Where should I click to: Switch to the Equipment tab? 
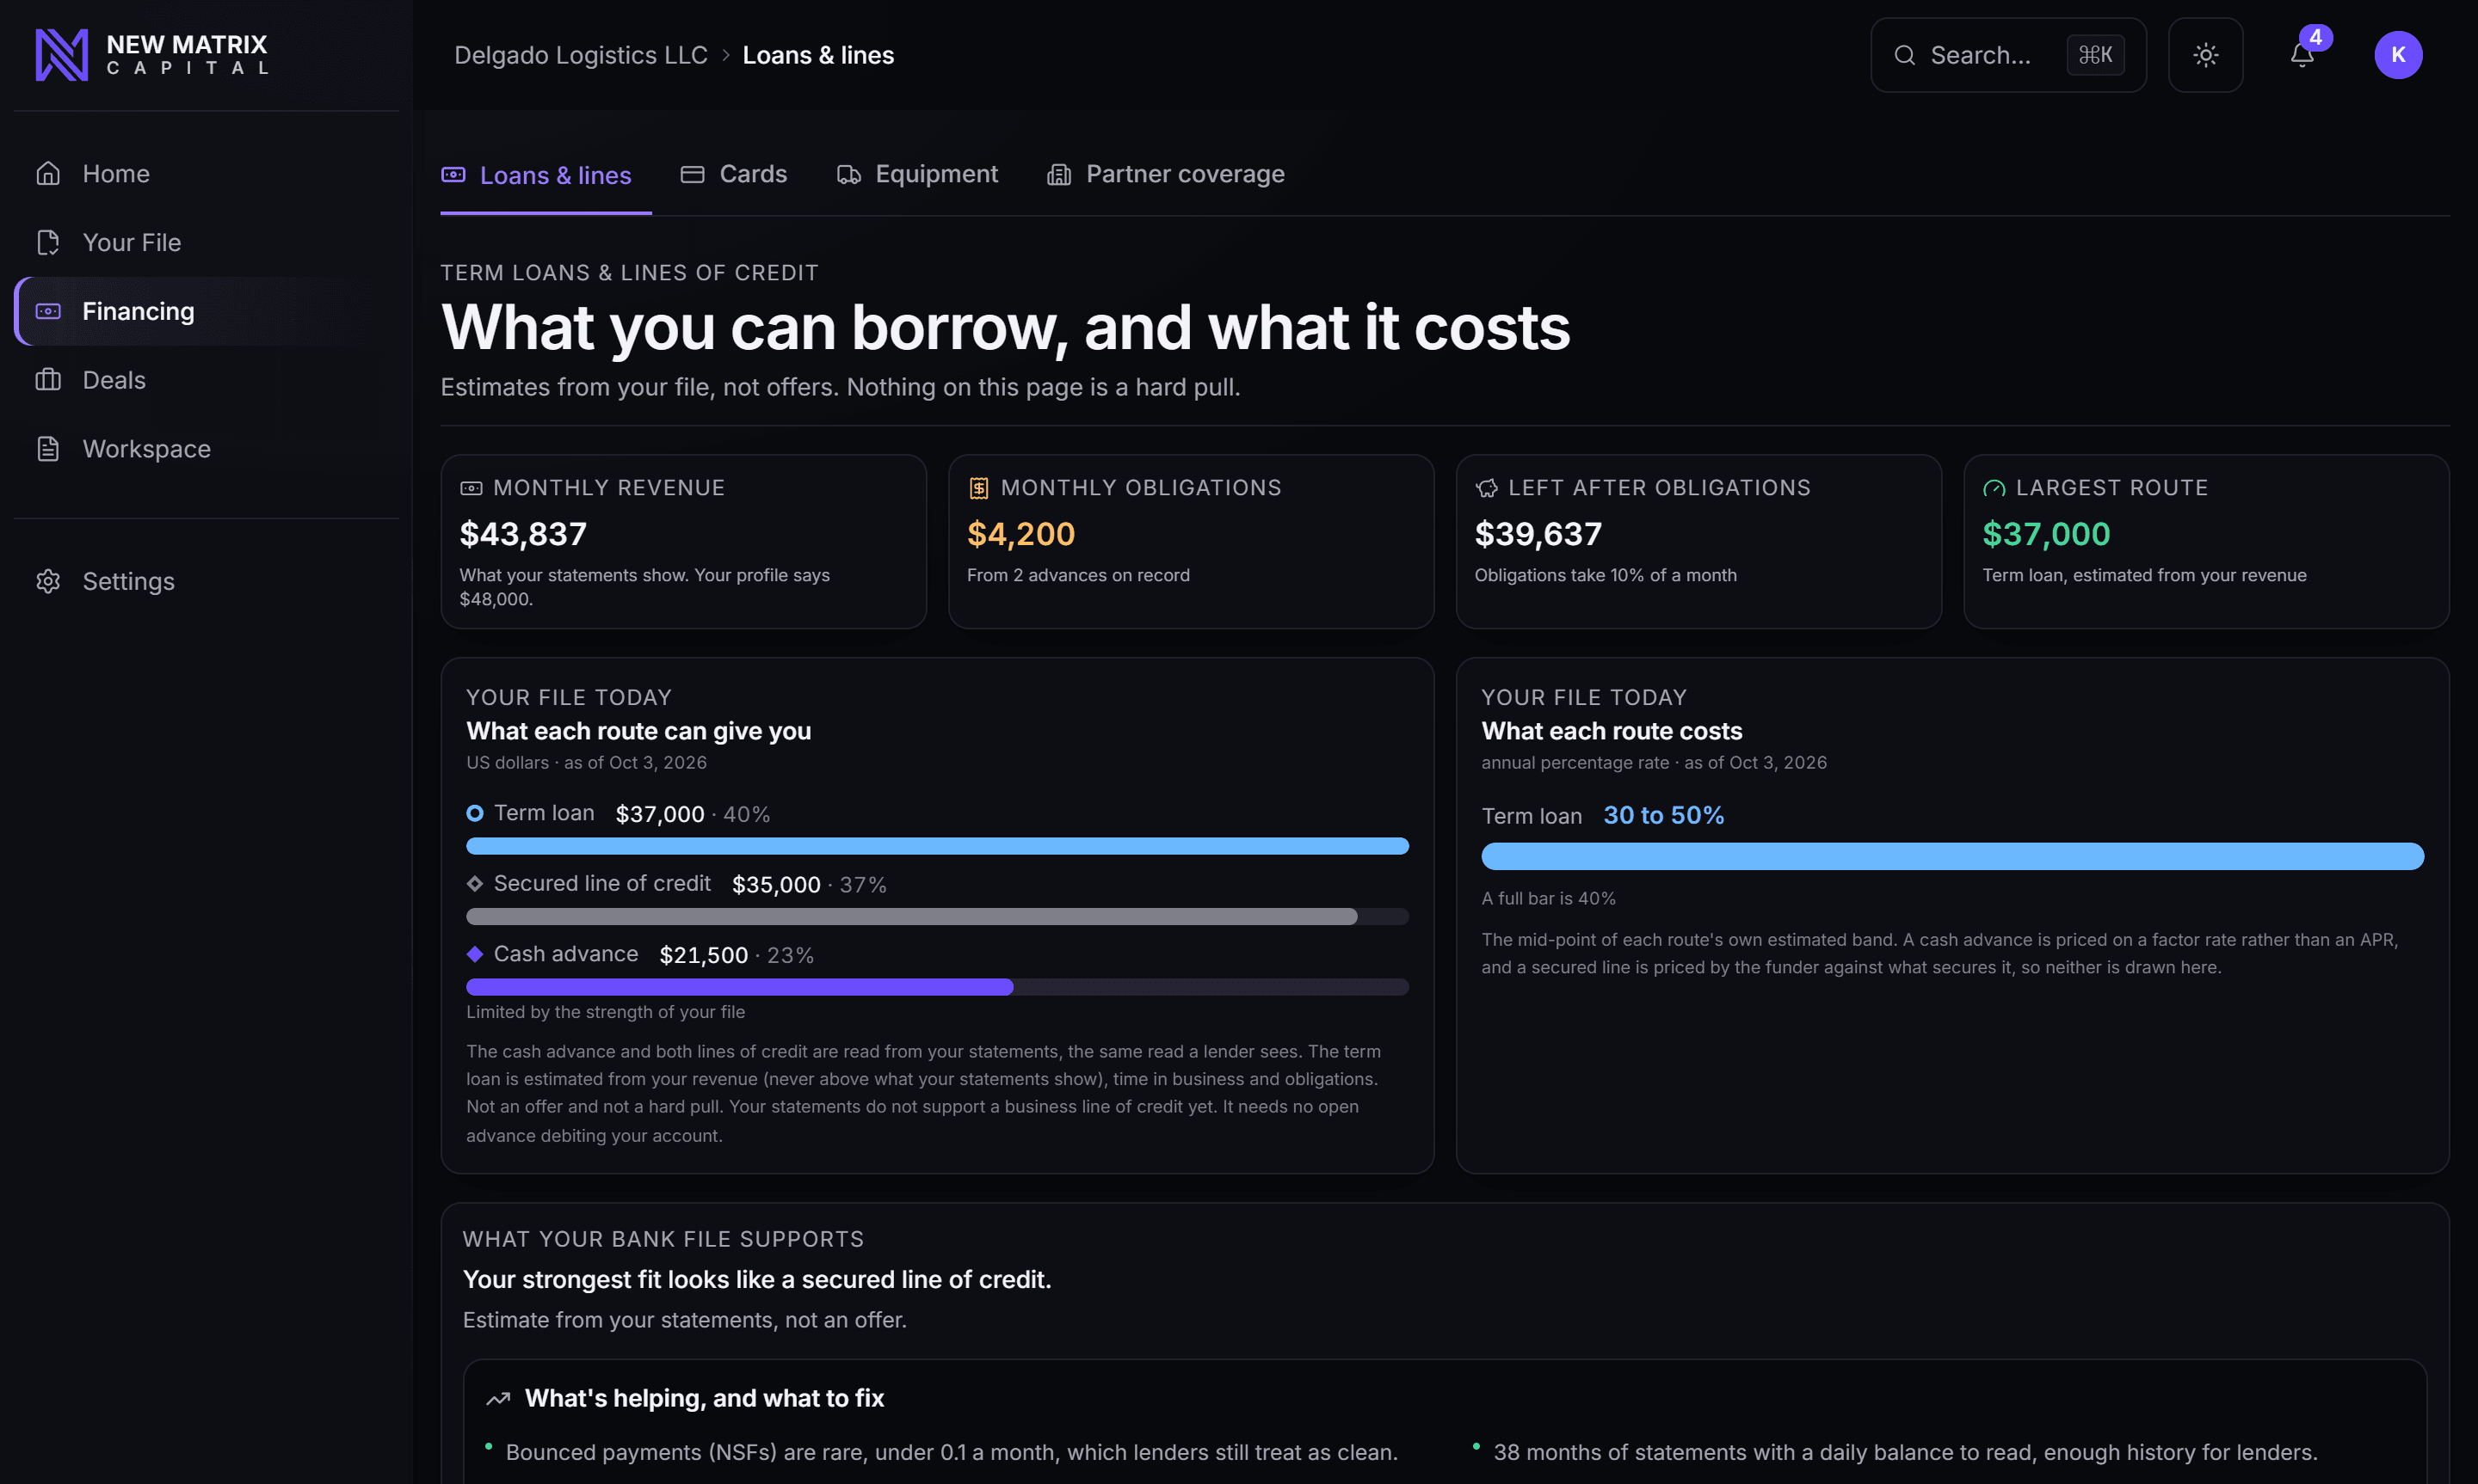point(917,174)
